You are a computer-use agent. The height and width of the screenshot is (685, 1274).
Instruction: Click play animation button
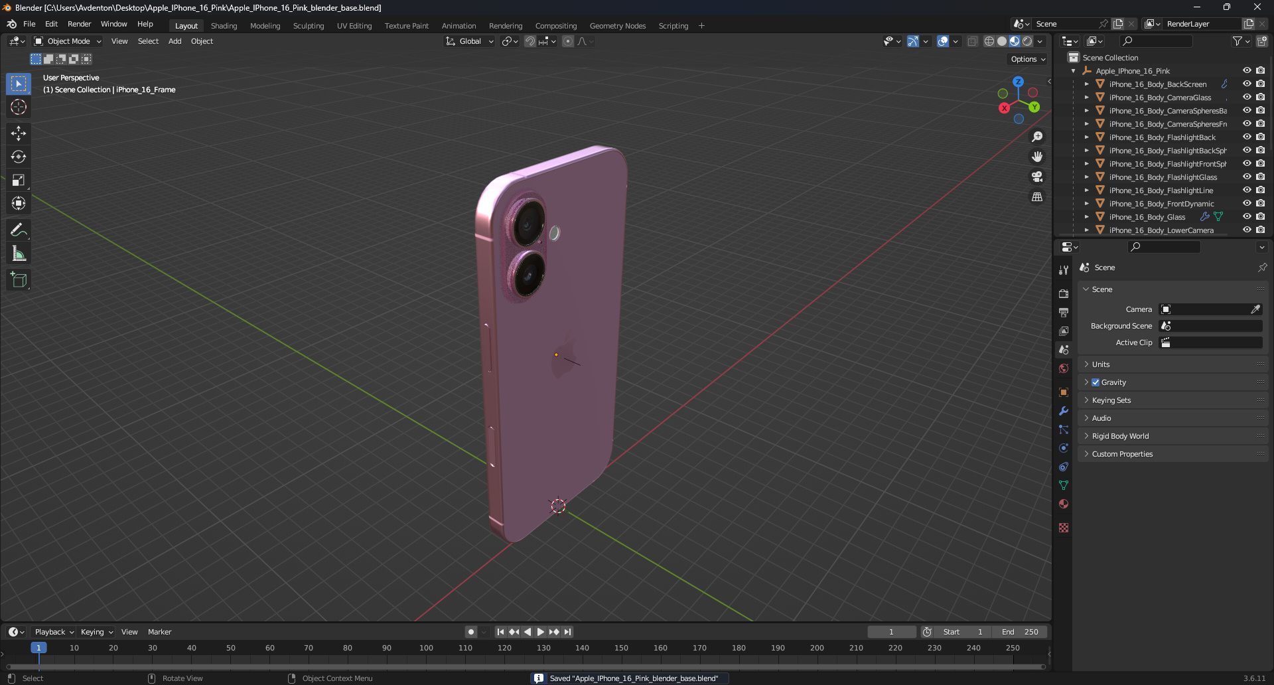pyautogui.click(x=541, y=632)
